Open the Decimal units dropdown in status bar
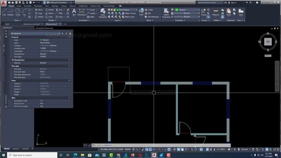281x158 pixels. [x=245, y=149]
